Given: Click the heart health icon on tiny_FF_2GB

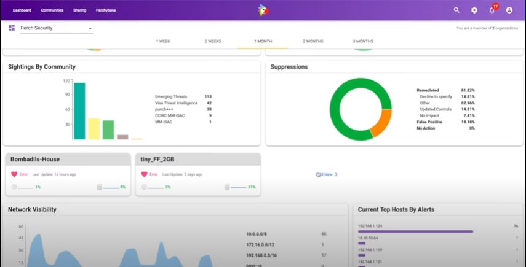Looking at the screenshot, I should tap(144, 174).
